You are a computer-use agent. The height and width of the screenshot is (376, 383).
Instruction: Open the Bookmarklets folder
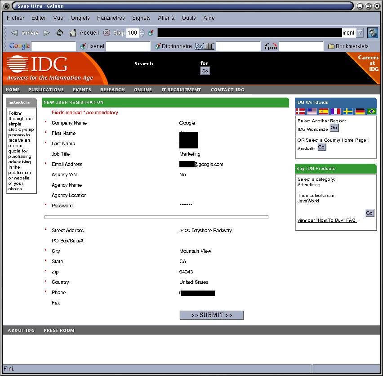[x=348, y=46]
